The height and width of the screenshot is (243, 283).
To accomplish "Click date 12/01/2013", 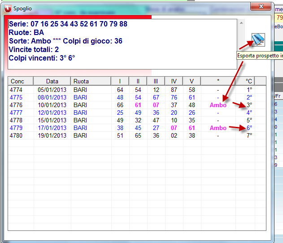I will [x=52, y=113].
